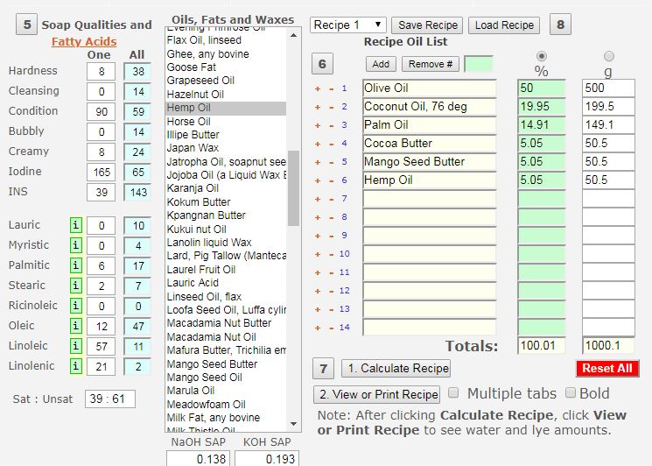Image resolution: width=652 pixels, height=466 pixels.
Task: Click the Remove # number input field
Action: click(x=478, y=64)
